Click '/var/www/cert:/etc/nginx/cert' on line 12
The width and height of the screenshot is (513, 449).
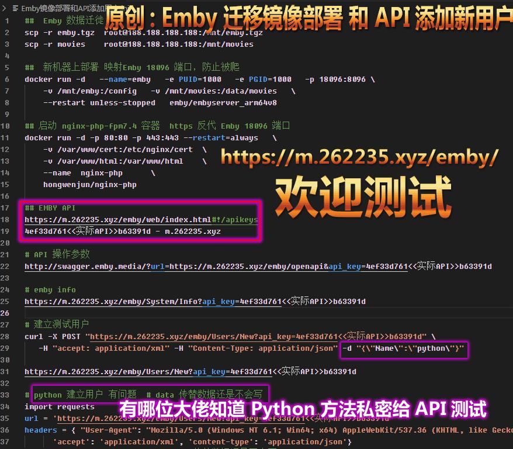pos(125,150)
